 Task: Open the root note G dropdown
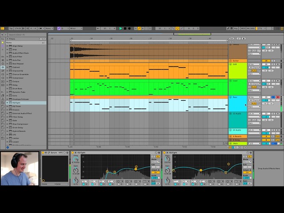point(65,28)
